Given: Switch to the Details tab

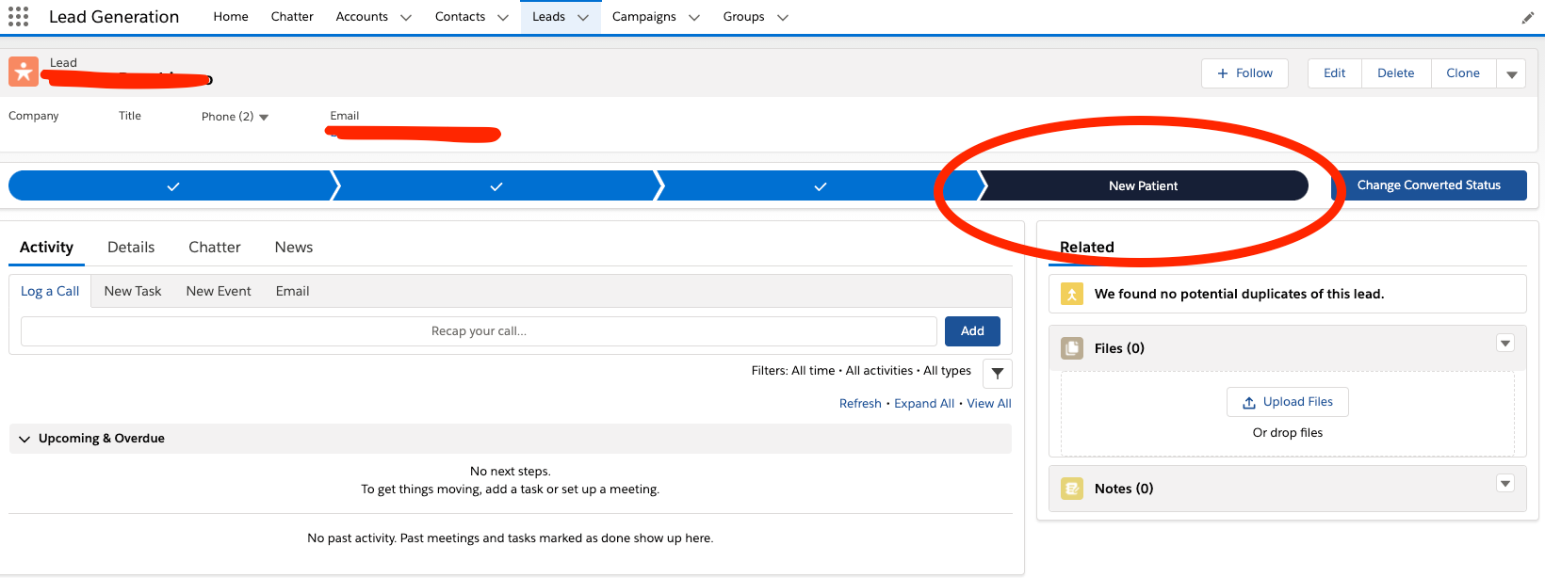Looking at the screenshot, I should 131,247.
